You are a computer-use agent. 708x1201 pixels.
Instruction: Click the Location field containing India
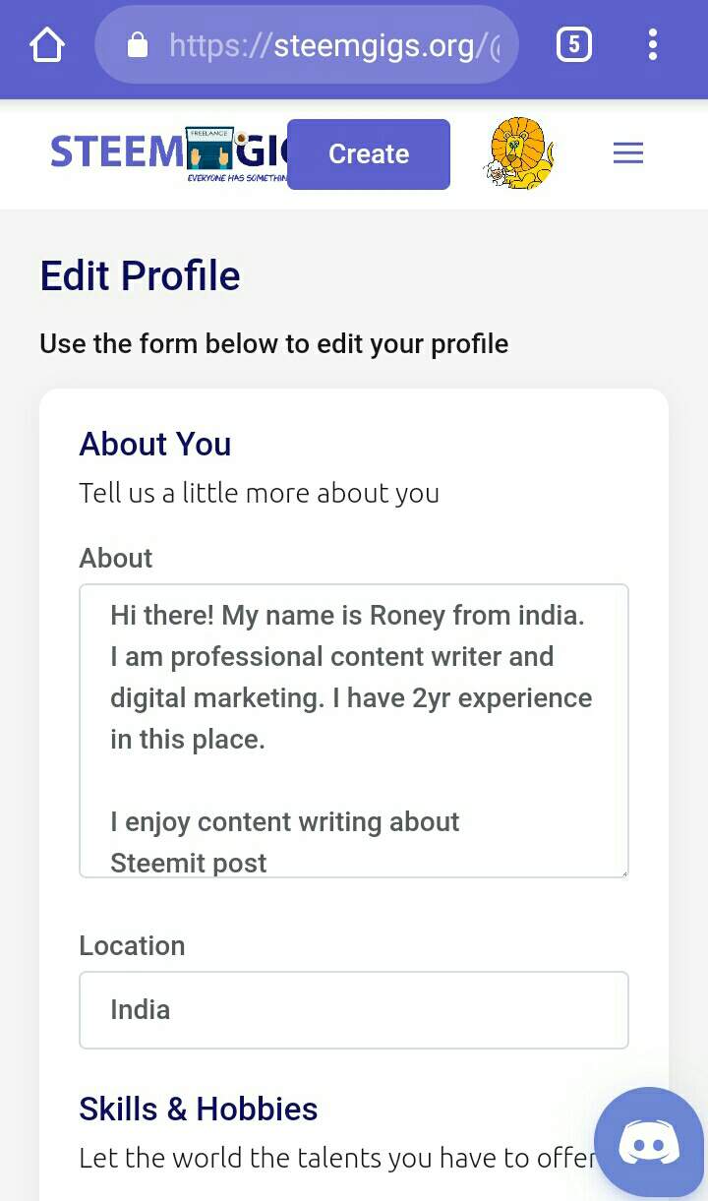pos(354,1010)
